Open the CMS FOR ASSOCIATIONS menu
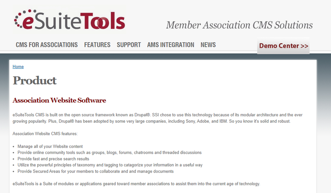The height and width of the screenshot is (193, 331). (46, 45)
